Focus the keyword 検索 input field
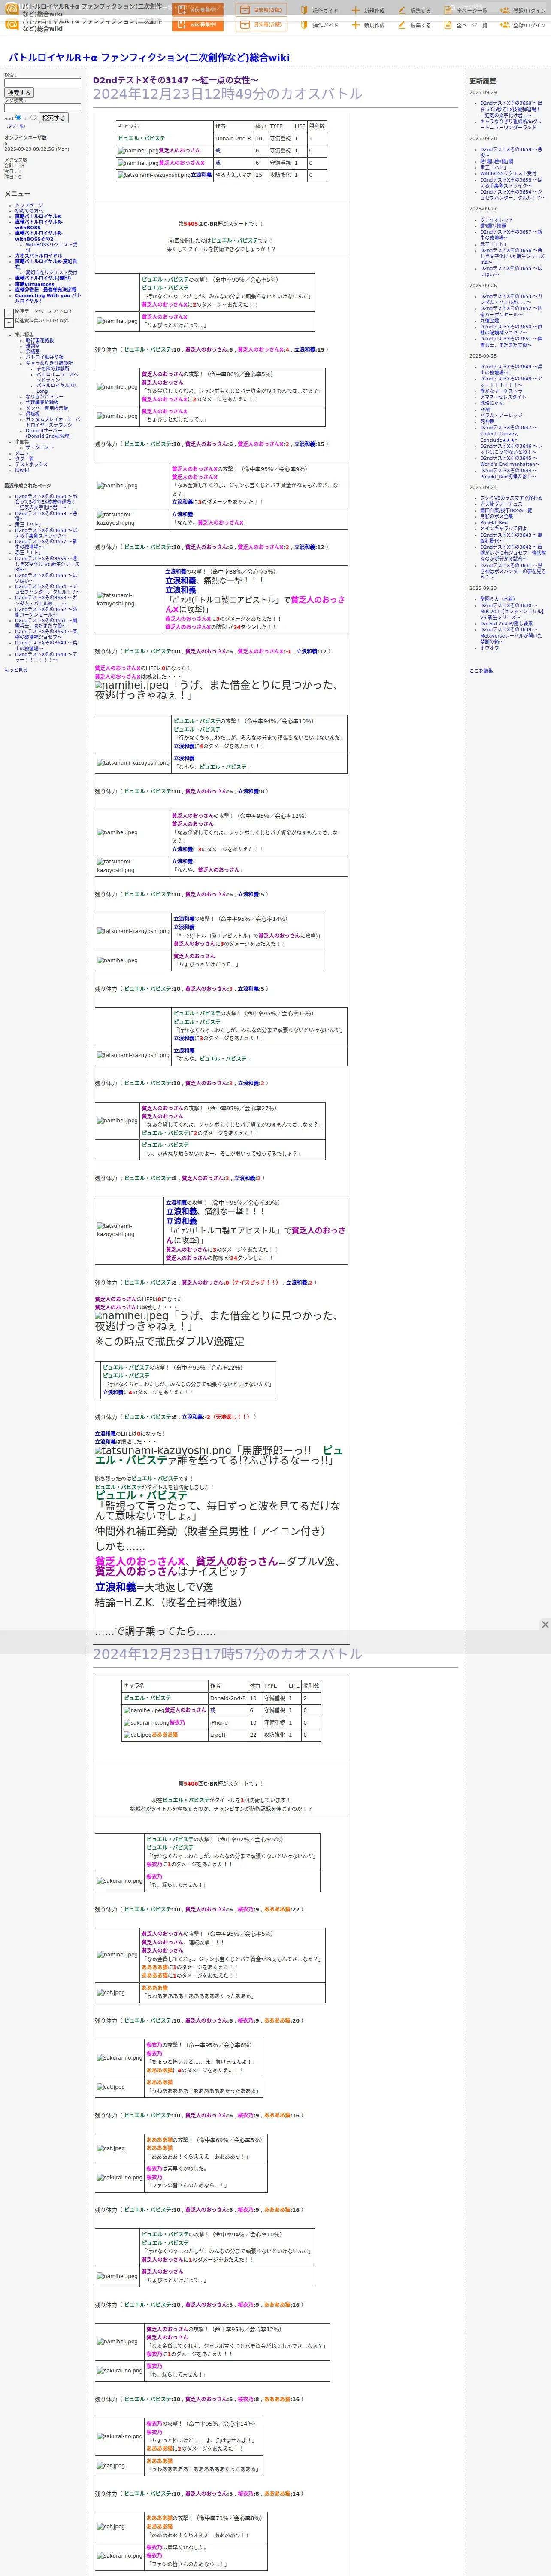The image size is (551, 2576). pos(43,82)
